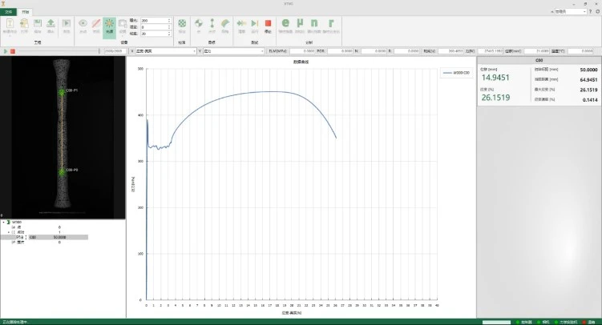Click the first camera parameter field showing 200
This screenshot has height=325, width=602.
click(154, 20)
